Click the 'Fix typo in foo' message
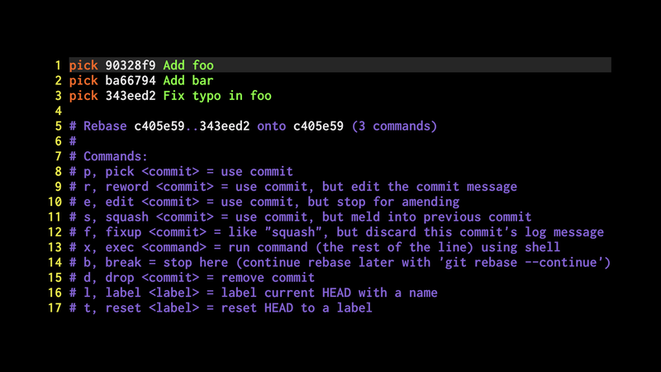 [x=217, y=96]
